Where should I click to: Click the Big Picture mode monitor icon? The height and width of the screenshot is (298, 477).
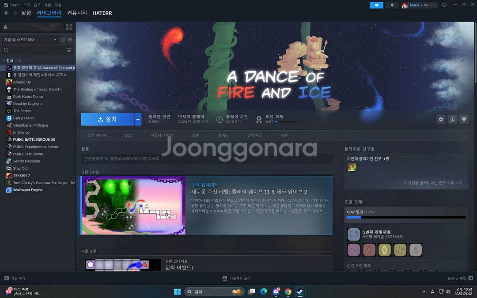tap(444, 5)
